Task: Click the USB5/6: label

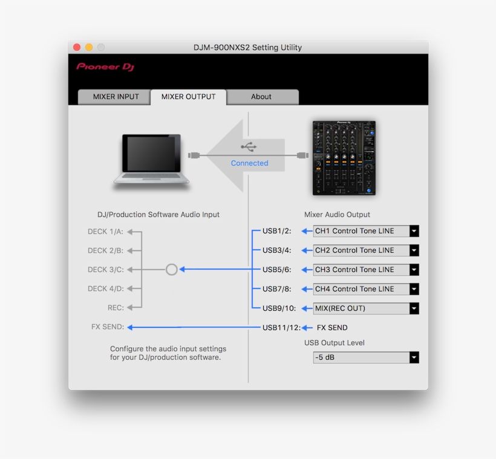Action: tap(277, 270)
